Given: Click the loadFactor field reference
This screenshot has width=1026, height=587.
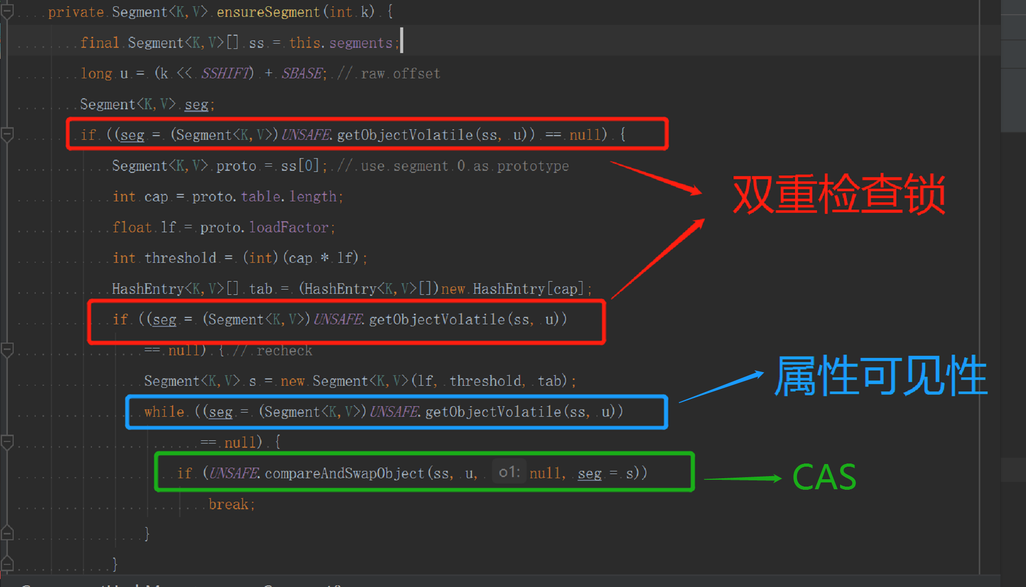Looking at the screenshot, I should [289, 228].
